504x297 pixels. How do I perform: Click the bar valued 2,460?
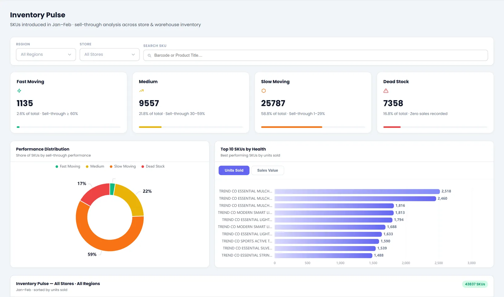click(x=355, y=198)
